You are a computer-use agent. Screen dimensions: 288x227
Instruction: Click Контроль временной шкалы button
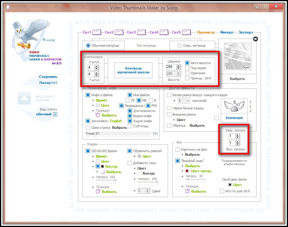tap(133, 70)
